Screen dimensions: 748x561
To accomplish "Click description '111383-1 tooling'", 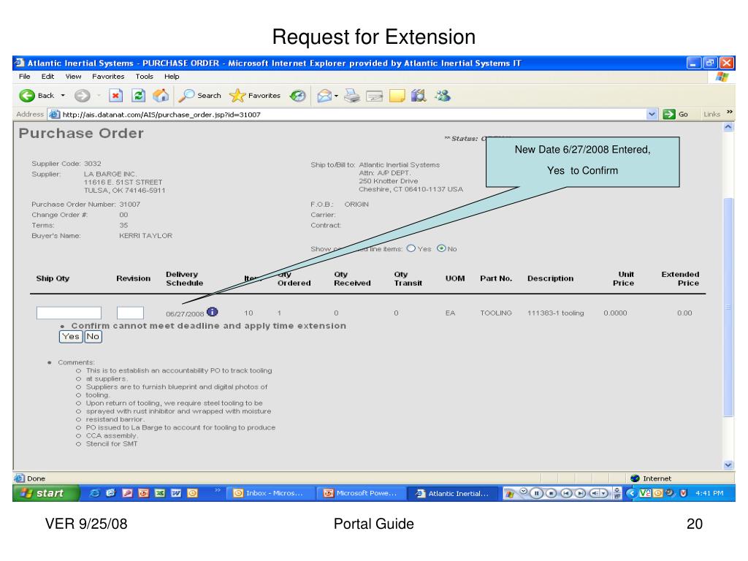I will (x=555, y=313).
